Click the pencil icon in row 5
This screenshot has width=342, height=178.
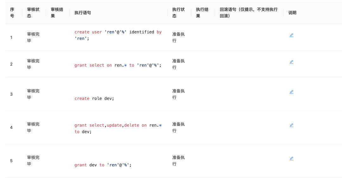click(x=291, y=158)
